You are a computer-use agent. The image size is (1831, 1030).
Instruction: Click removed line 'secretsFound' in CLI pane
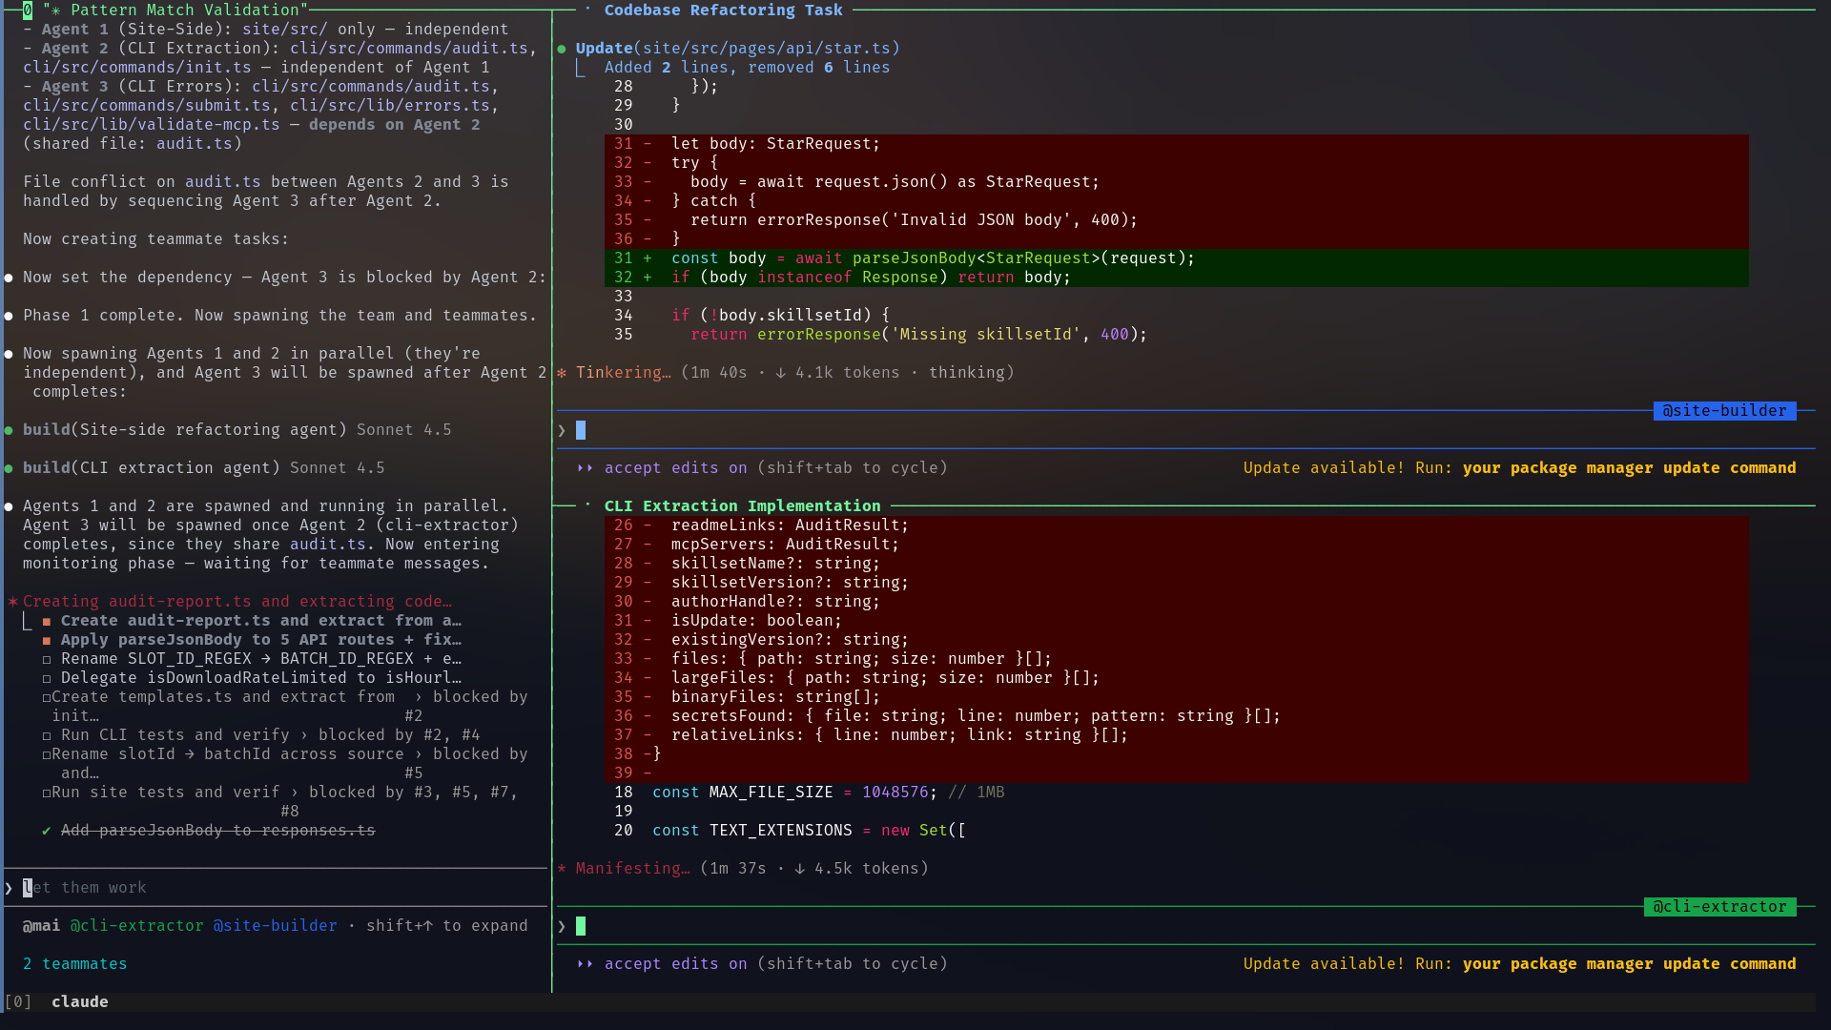point(1177,716)
